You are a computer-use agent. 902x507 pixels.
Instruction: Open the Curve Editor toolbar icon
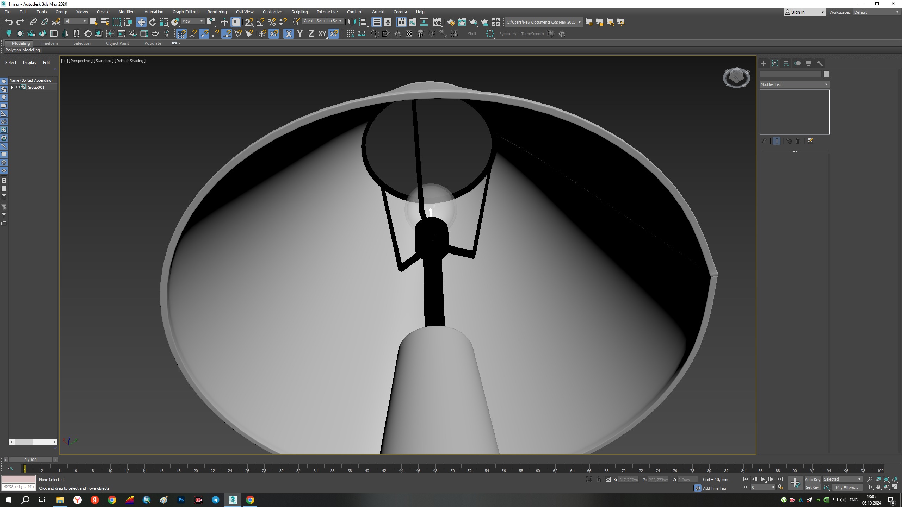413,22
